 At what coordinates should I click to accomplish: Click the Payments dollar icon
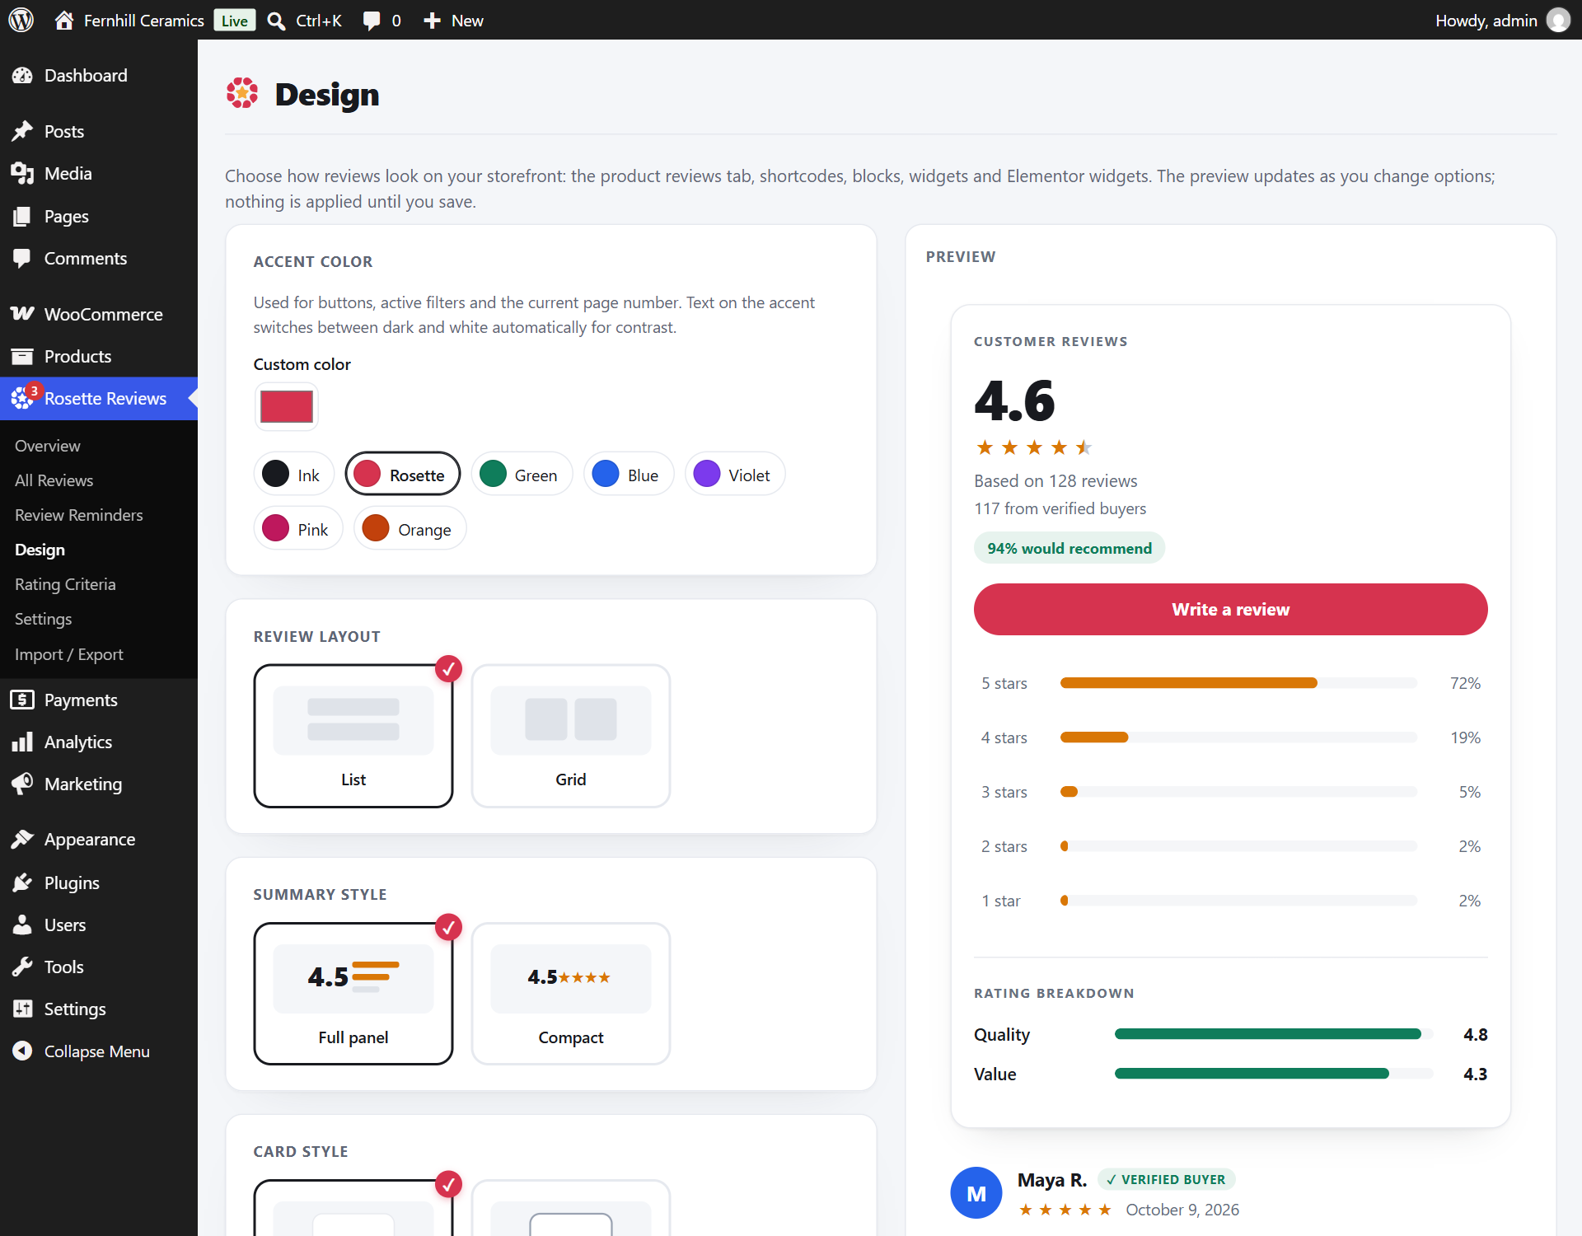tap(22, 700)
